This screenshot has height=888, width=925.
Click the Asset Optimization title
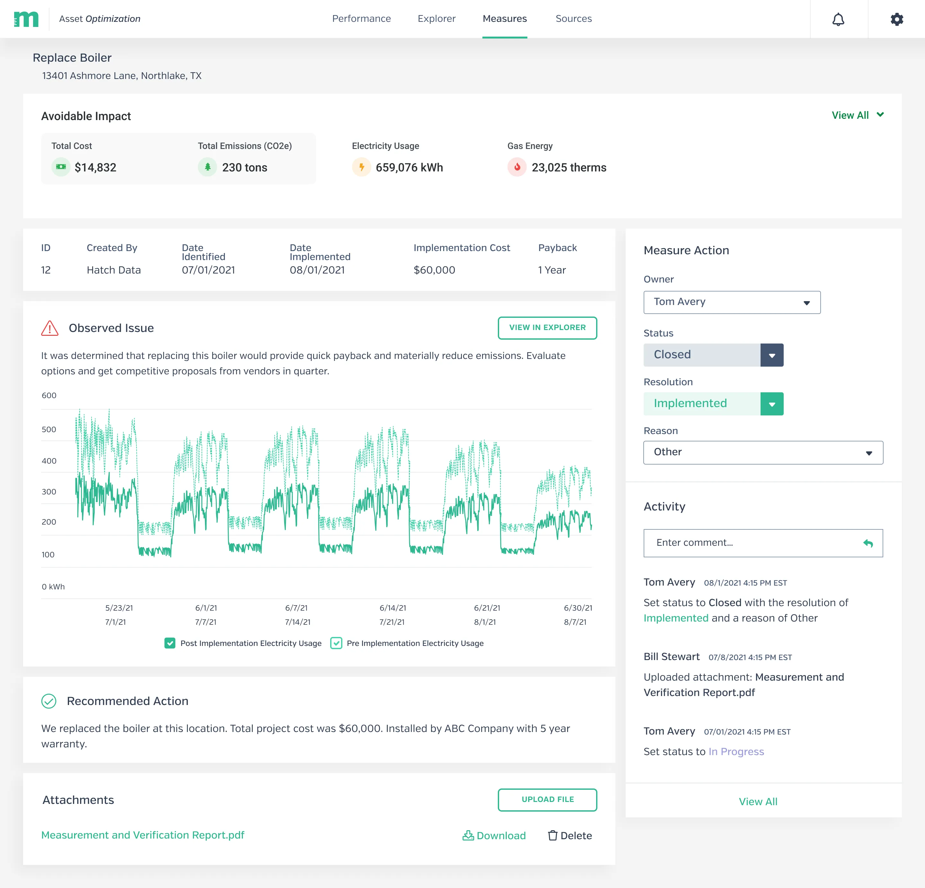click(100, 18)
